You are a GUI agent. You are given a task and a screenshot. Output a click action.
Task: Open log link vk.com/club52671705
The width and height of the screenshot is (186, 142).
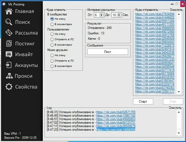(116, 112)
